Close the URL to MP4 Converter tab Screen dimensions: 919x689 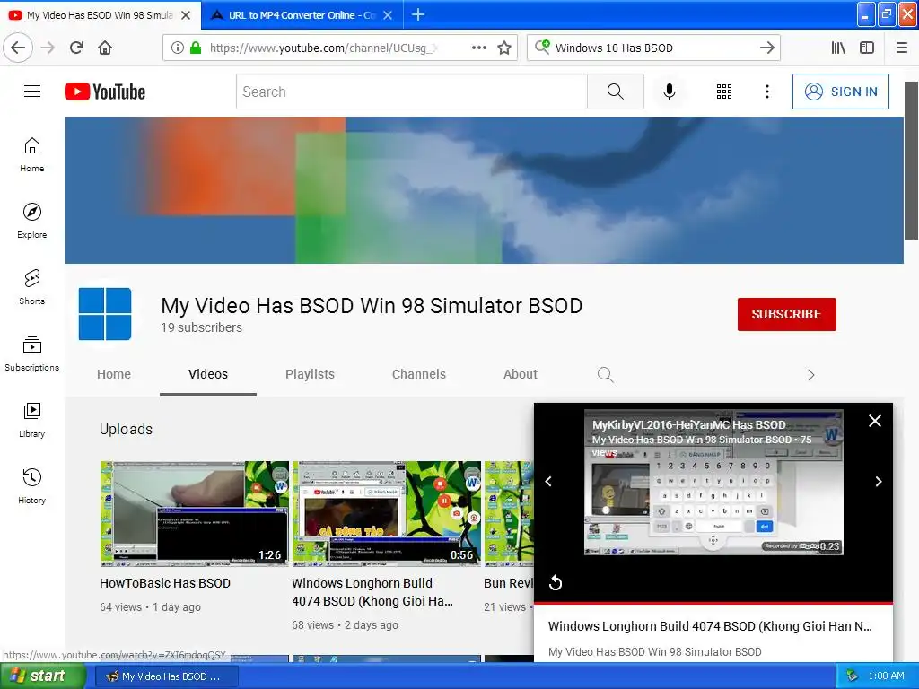[388, 15]
